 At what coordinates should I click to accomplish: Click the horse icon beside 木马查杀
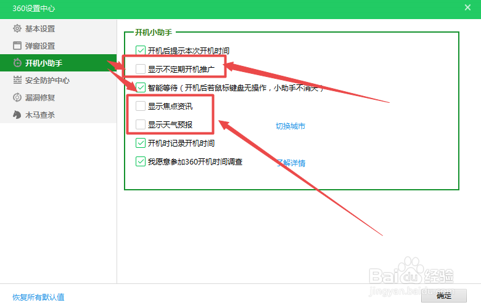pyautogui.click(x=17, y=115)
